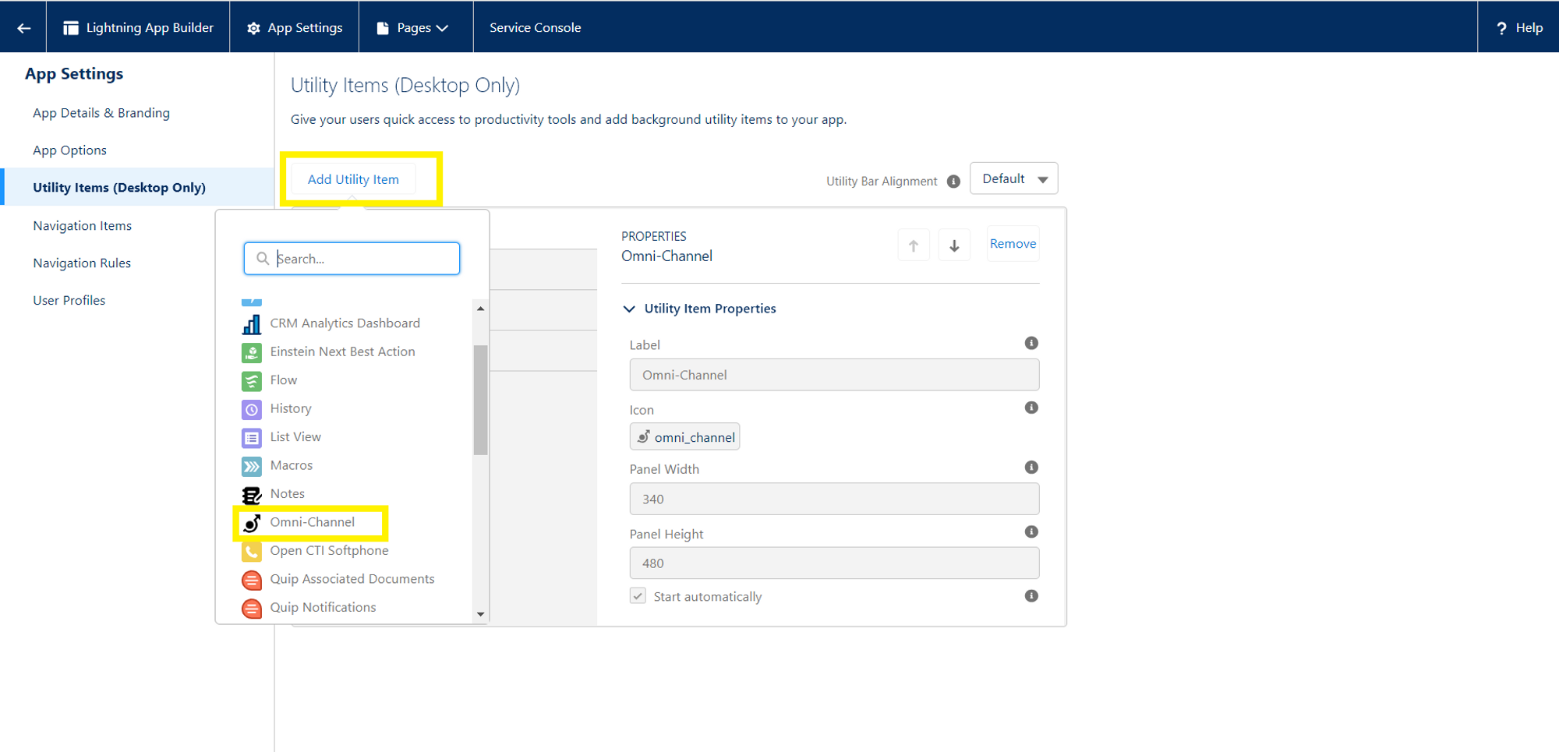Image resolution: width=1559 pixels, height=752 pixels.
Task: Click the Icon field info icon
Action: tap(1031, 408)
